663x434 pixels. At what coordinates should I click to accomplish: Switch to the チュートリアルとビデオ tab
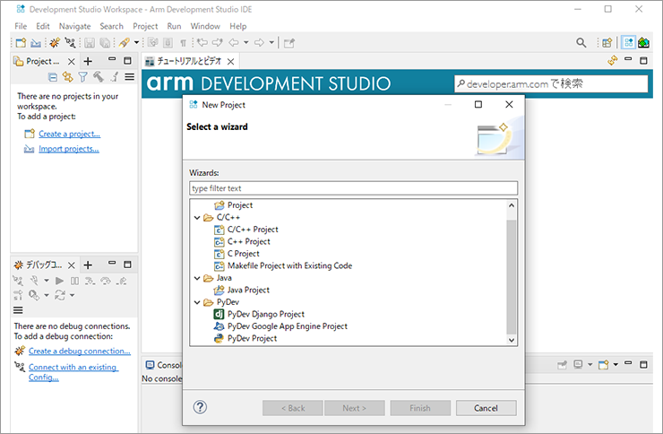click(x=189, y=61)
